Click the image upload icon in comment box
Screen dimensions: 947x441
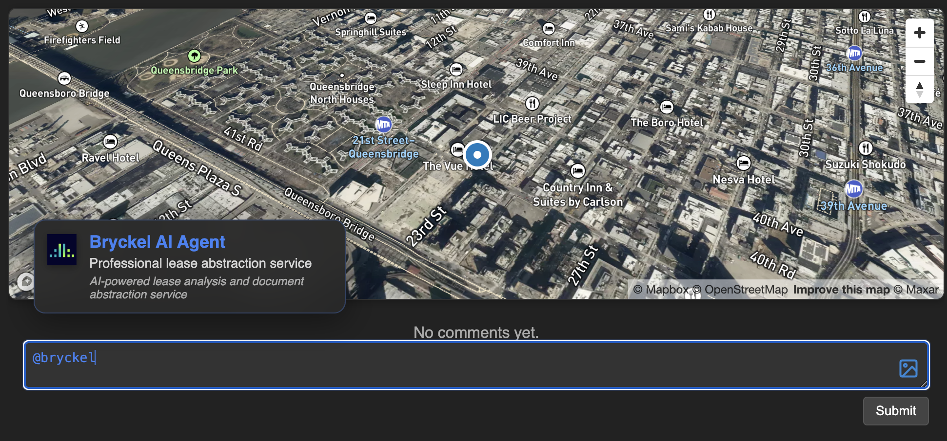(x=908, y=368)
